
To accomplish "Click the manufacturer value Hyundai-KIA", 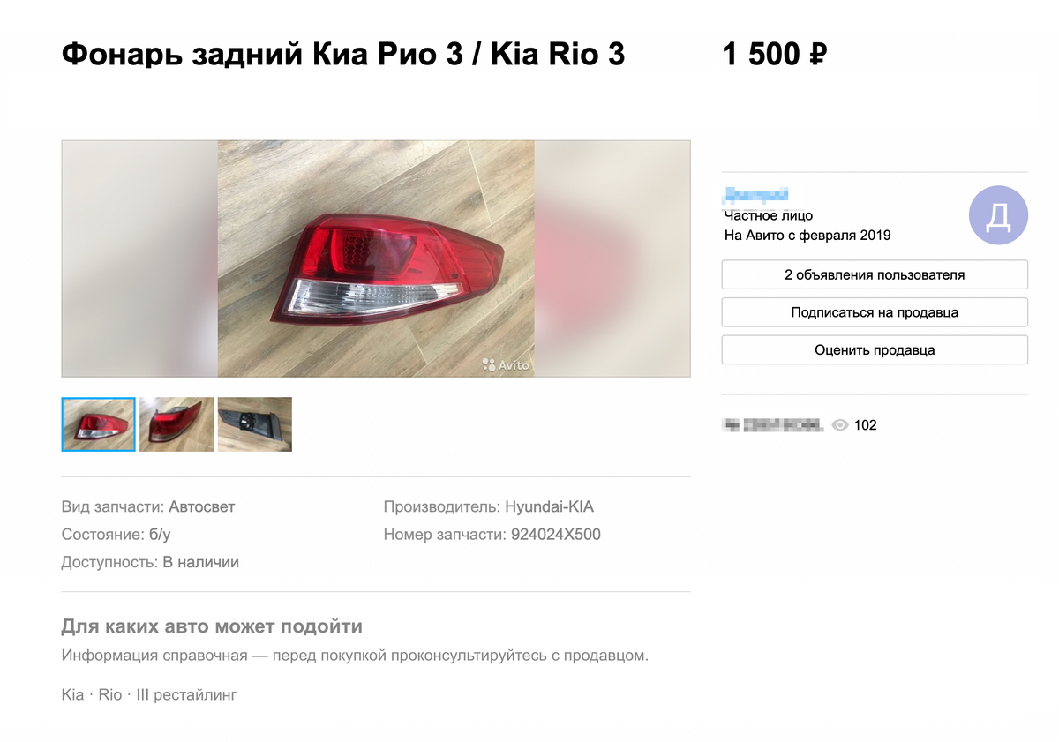I will pyautogui.click(x=549, y=507).
